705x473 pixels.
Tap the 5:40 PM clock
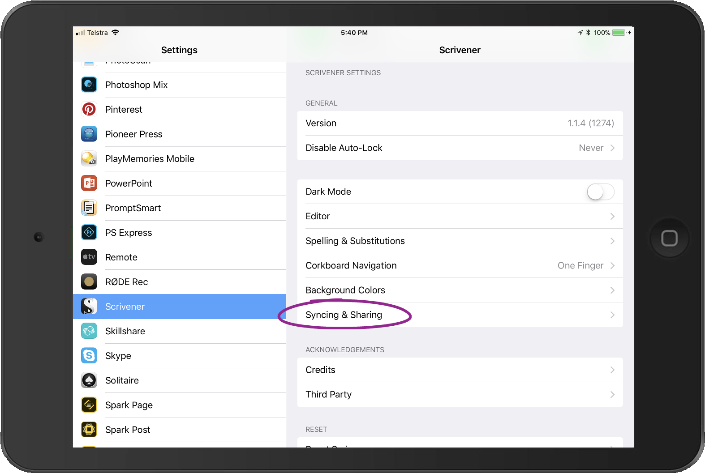click(354, 33)
